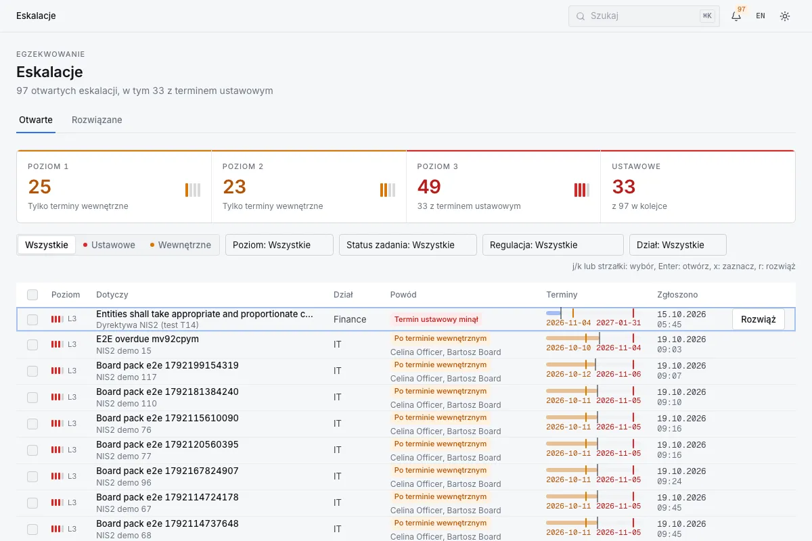Open the Board pack e2e 1792114724178 escalation
The width and height of the screenshot is (812, 541).
167,497
